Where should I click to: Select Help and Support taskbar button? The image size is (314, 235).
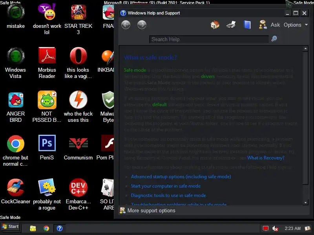pos(60,228)
